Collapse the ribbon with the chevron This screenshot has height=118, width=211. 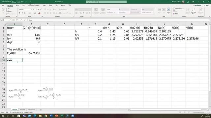(x=210, y=16)
